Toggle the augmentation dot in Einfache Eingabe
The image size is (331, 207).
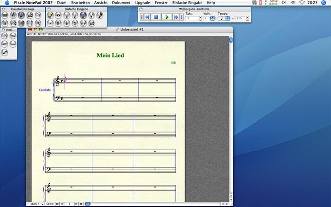click(50, 23)
